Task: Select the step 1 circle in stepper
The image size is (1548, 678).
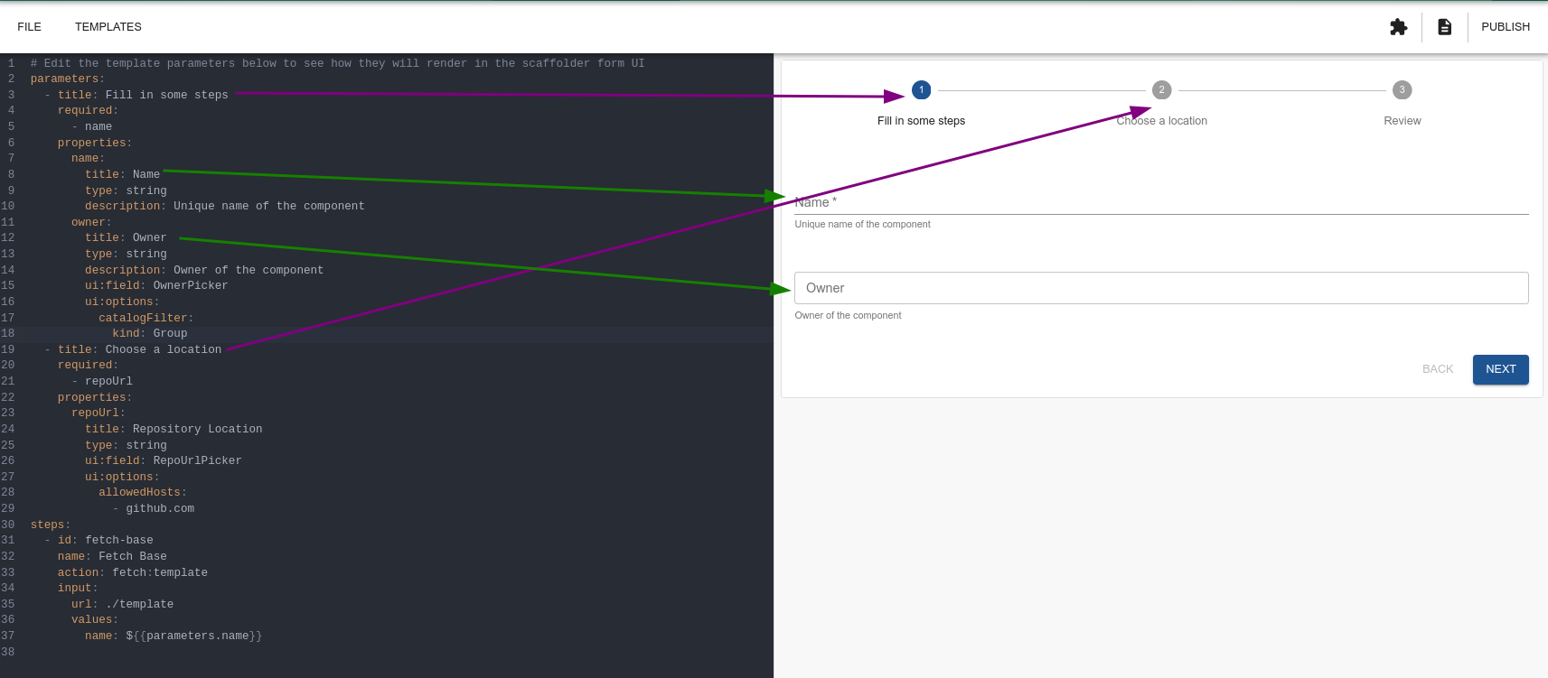Action: (921, 90)
